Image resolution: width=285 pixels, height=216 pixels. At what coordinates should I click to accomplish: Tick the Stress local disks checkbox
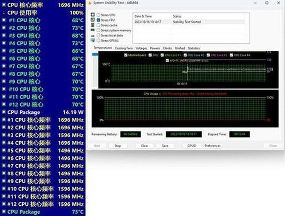(99, 35)
